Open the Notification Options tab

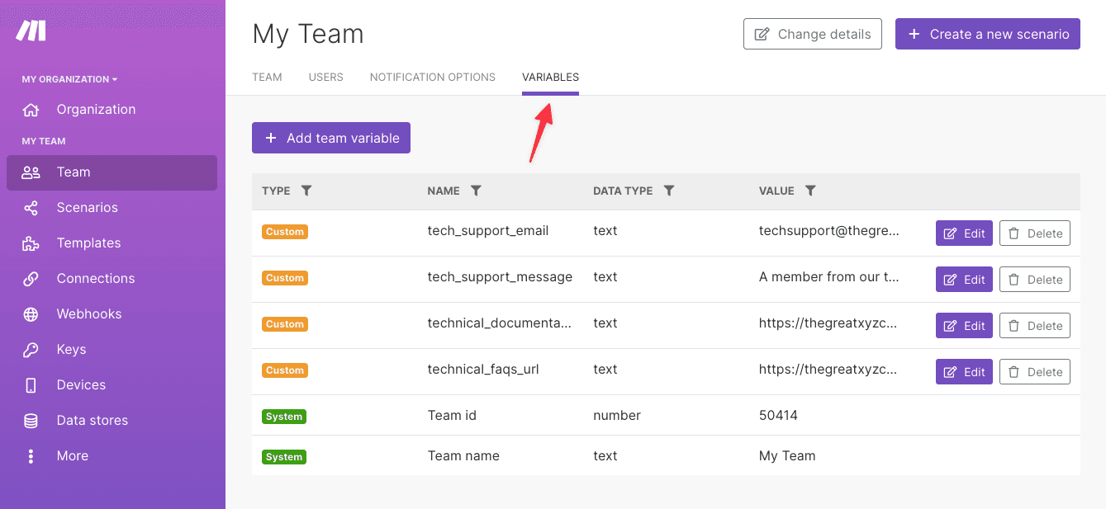432,77
